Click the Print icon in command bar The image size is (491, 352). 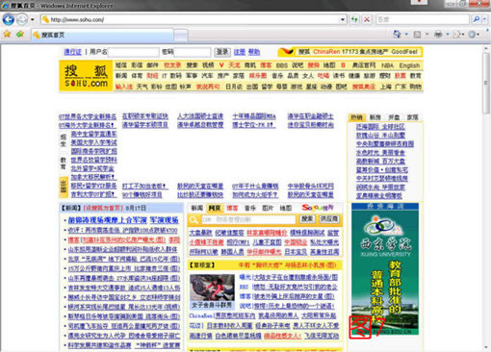point(438,34)
